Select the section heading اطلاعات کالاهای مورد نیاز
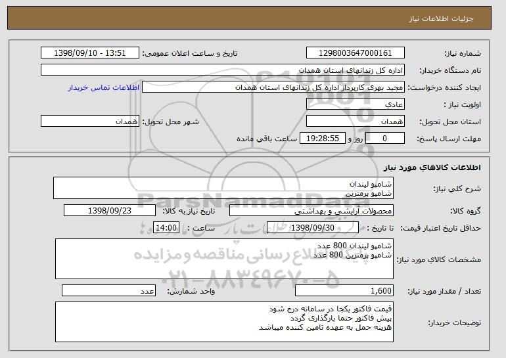 432,167
